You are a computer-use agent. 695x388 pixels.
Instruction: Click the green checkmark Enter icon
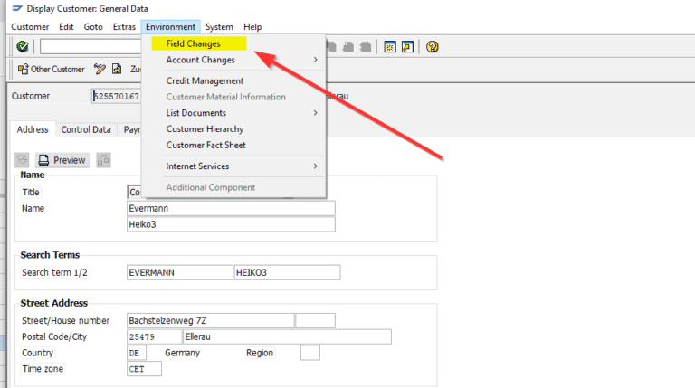22,46
